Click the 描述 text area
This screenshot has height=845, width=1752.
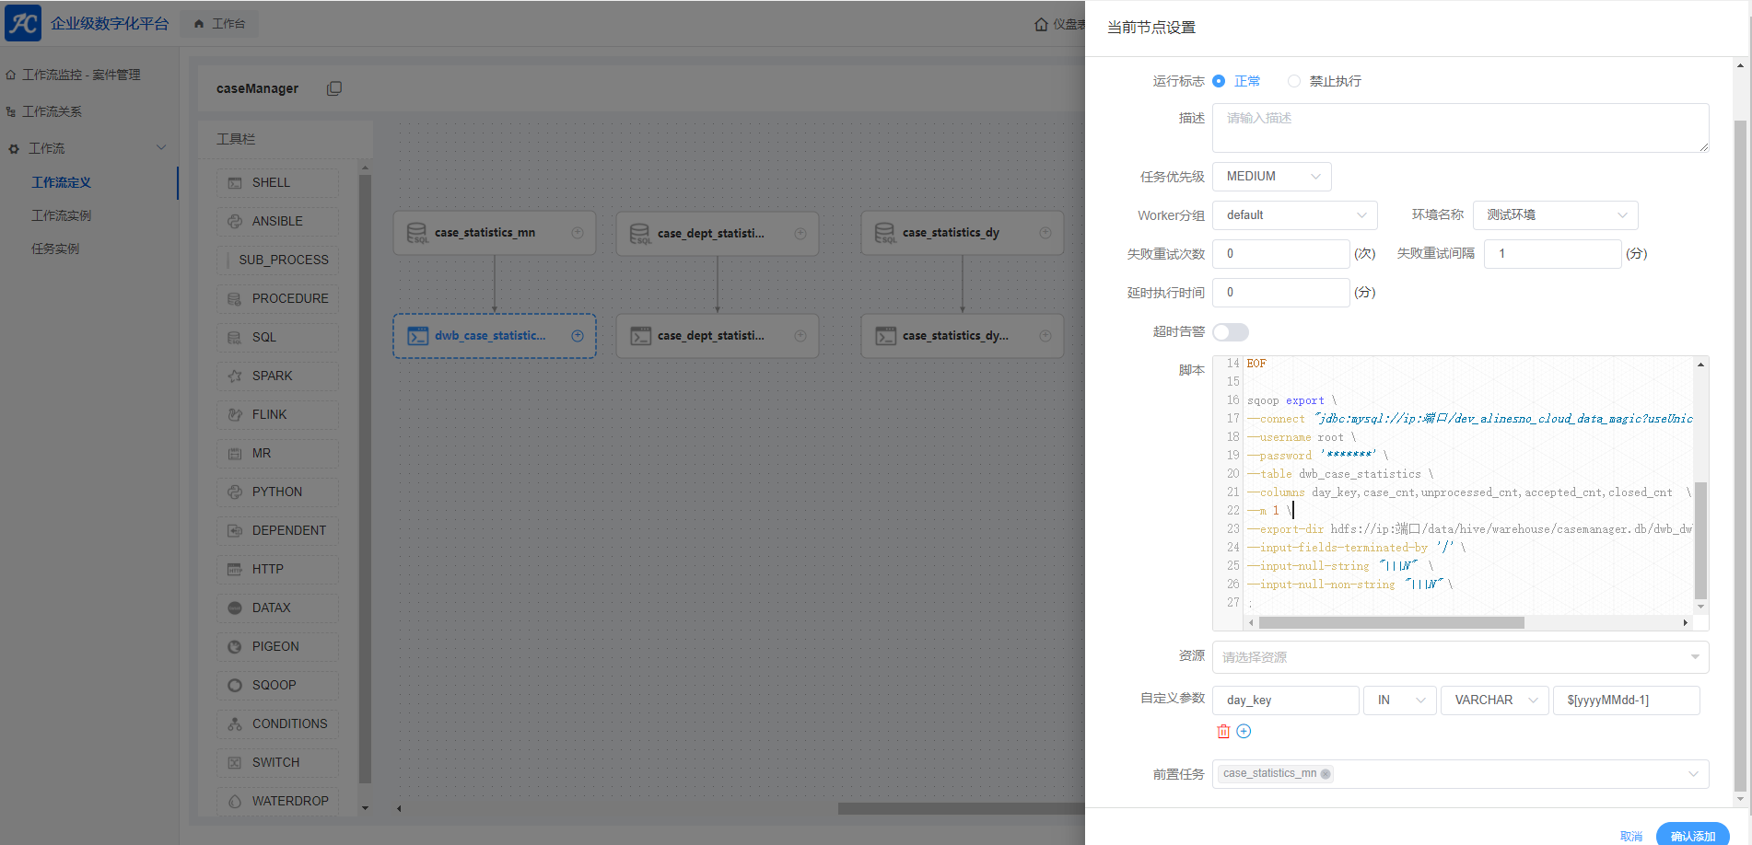click(1460, 128)
